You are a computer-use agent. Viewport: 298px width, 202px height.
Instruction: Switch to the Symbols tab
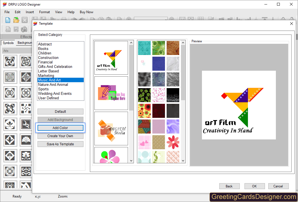8,43
